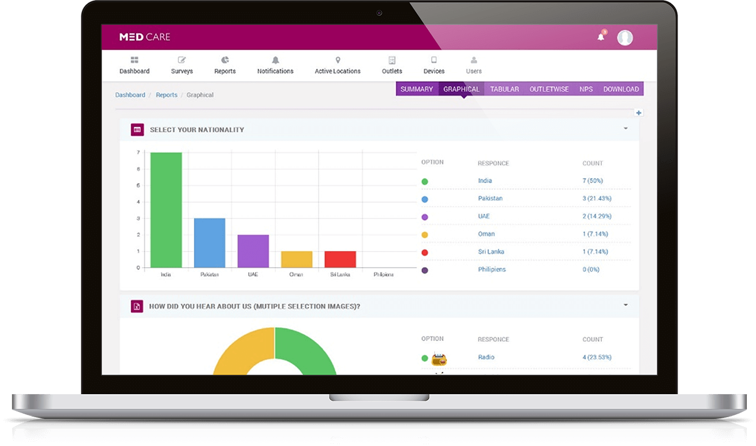Click the Pakistan response link
Image resolution: width=756 pixels, height=446 pixels.
[490, 198]
